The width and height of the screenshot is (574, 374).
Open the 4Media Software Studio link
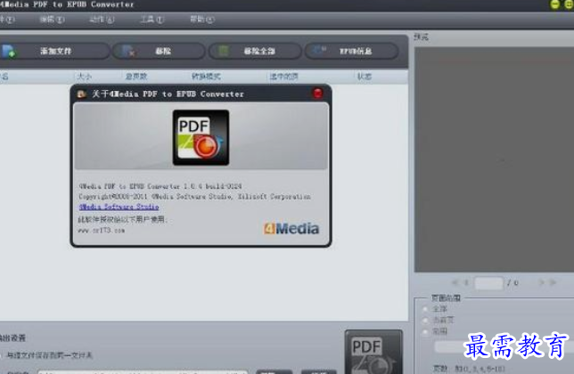(119, 207)
